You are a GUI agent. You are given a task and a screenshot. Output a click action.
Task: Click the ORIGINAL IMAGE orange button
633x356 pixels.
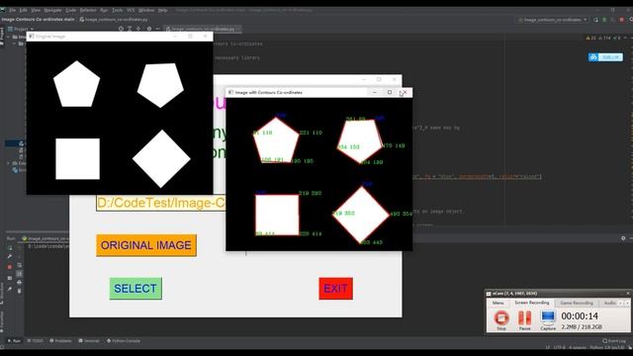tap(146, 245)
